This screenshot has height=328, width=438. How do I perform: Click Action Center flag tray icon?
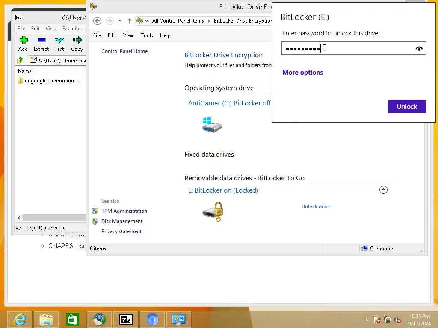(x=377, y=319)
